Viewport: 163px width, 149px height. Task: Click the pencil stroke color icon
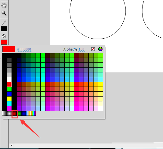pos(4,23)
